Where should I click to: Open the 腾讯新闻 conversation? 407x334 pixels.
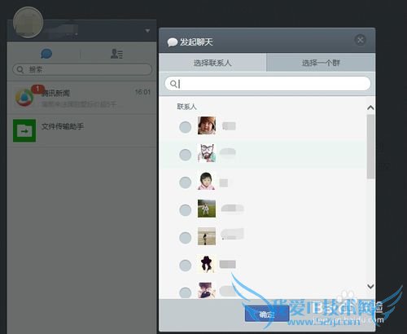click(x=81, y=98)
